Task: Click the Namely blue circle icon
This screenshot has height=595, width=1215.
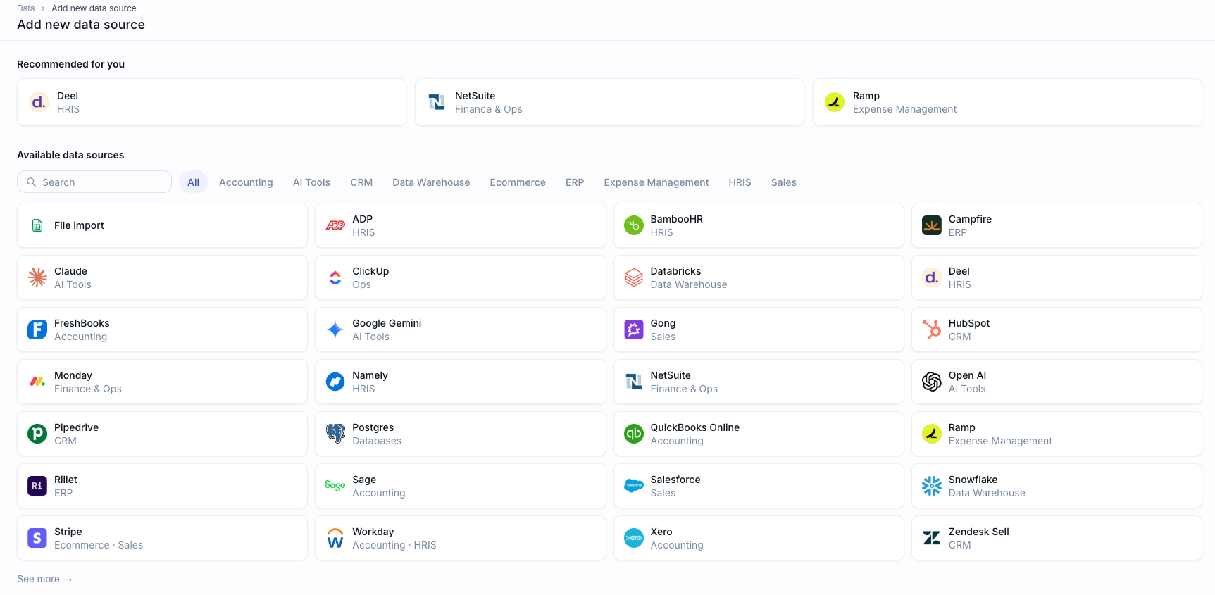Action: point(335,382)
